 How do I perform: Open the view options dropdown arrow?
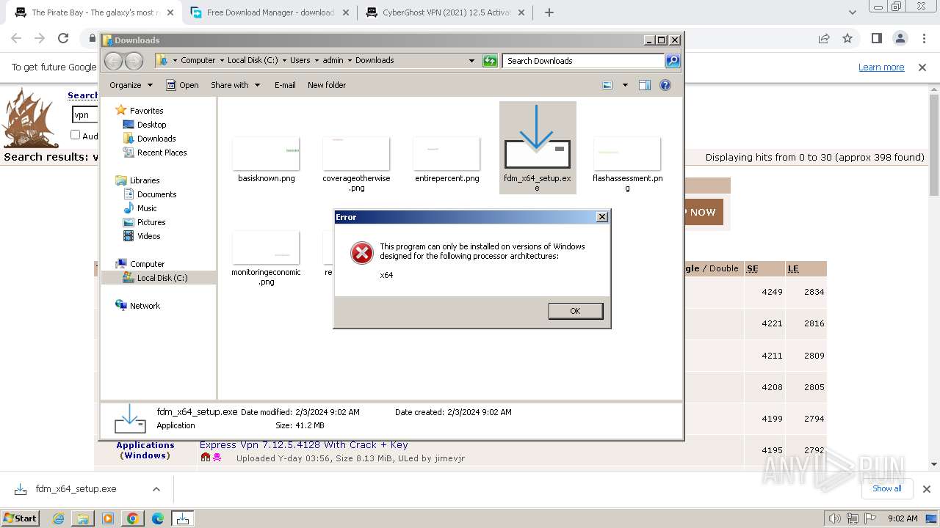[x=625, y=85]
